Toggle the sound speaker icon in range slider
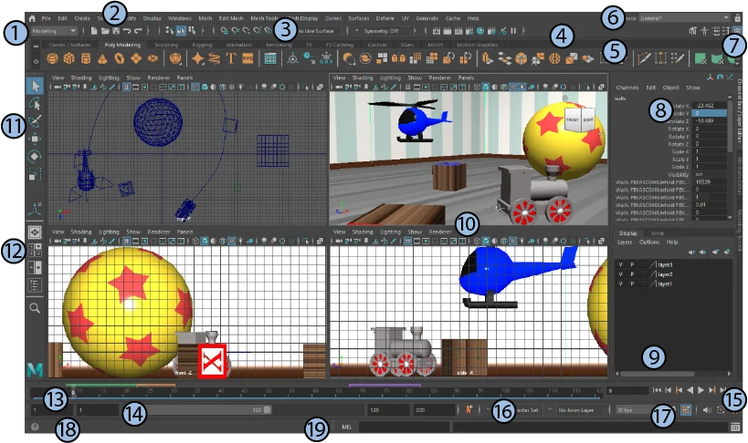This screenshot has width=748, height=443. click(707, 410)
